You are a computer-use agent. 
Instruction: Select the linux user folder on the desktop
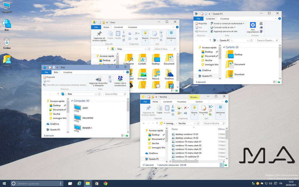click(x=7, y=61)
